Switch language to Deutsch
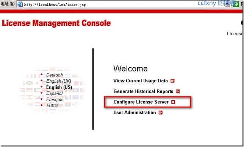The image size is (244, 147). click(55, 75)
